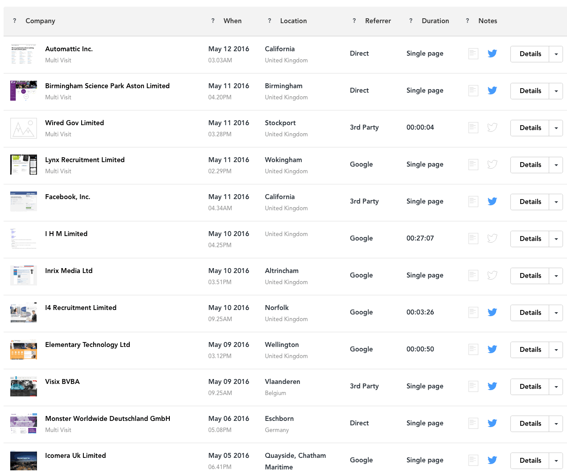The image size is (567, 473).
Task: Click the help question mark beside Company header
Action: pos(15,21)
